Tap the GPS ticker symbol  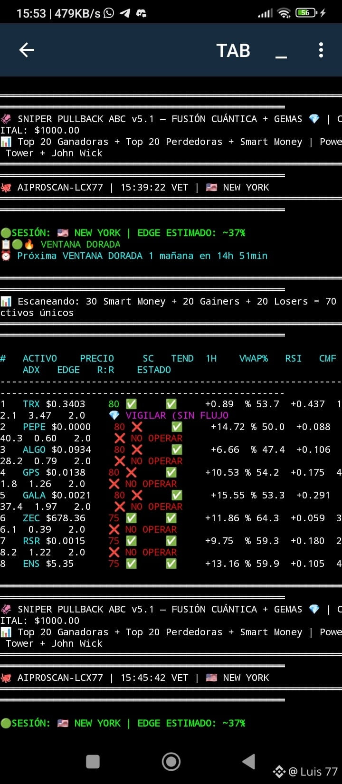pyautogui.click(x=31, y=472)
